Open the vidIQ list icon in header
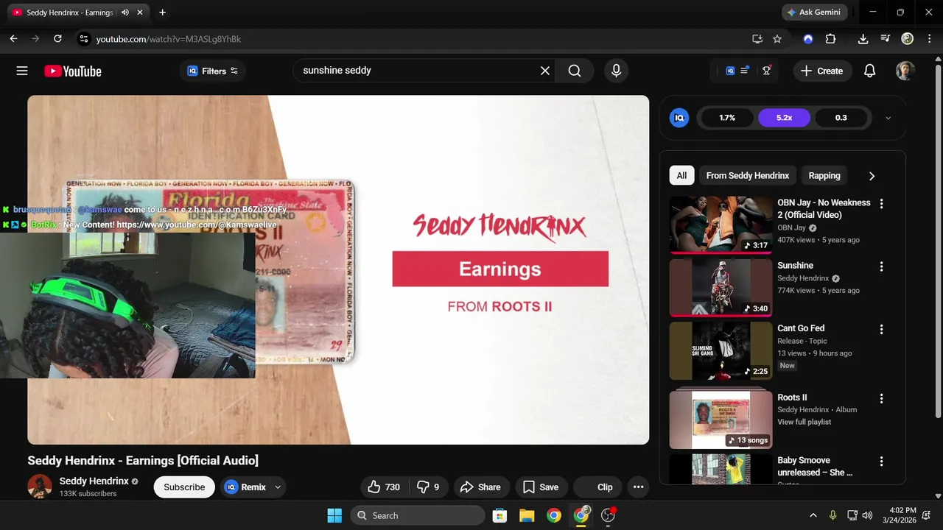 [x=737, y=71]
